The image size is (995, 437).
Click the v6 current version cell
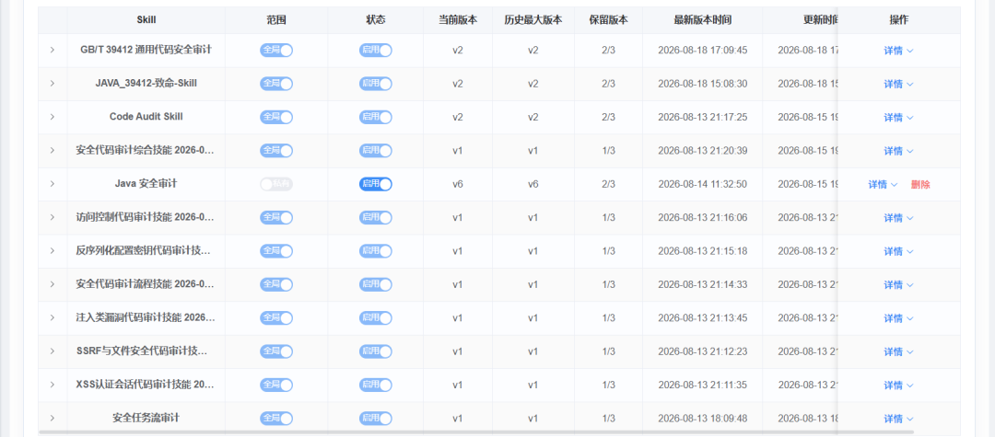[x=458, y=184]
